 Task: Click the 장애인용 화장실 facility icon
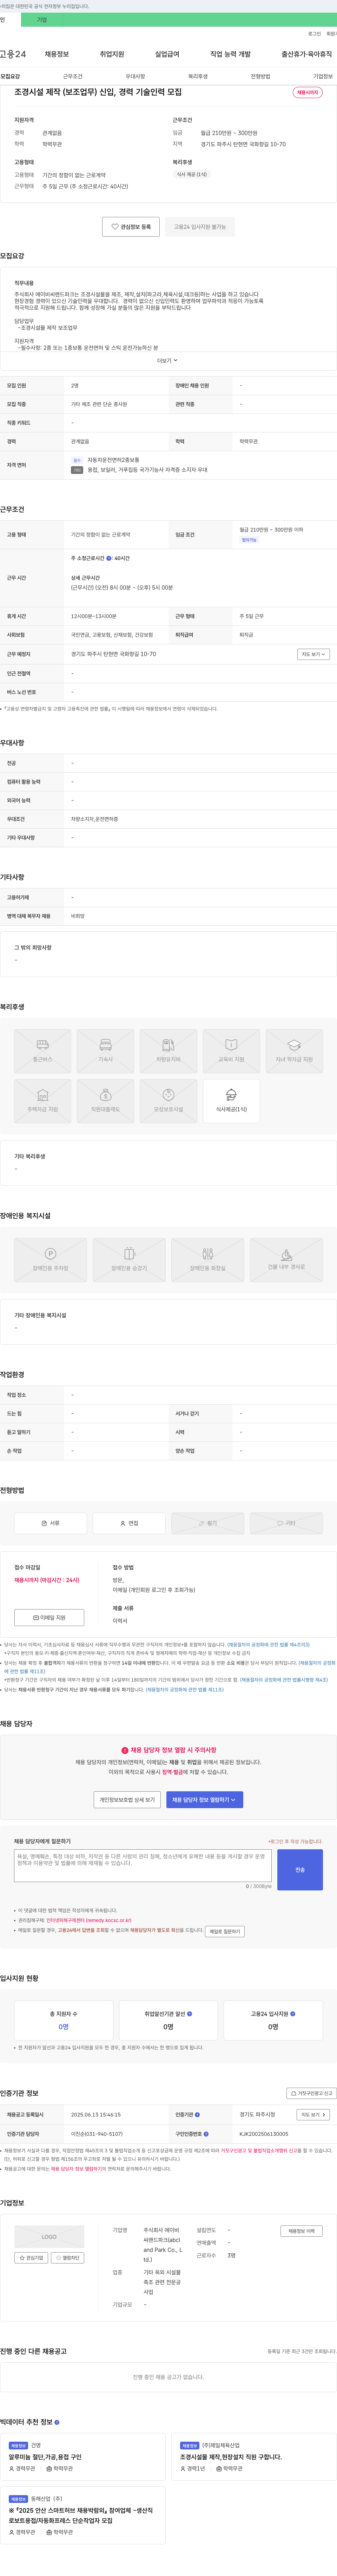tap(207, 1260)
